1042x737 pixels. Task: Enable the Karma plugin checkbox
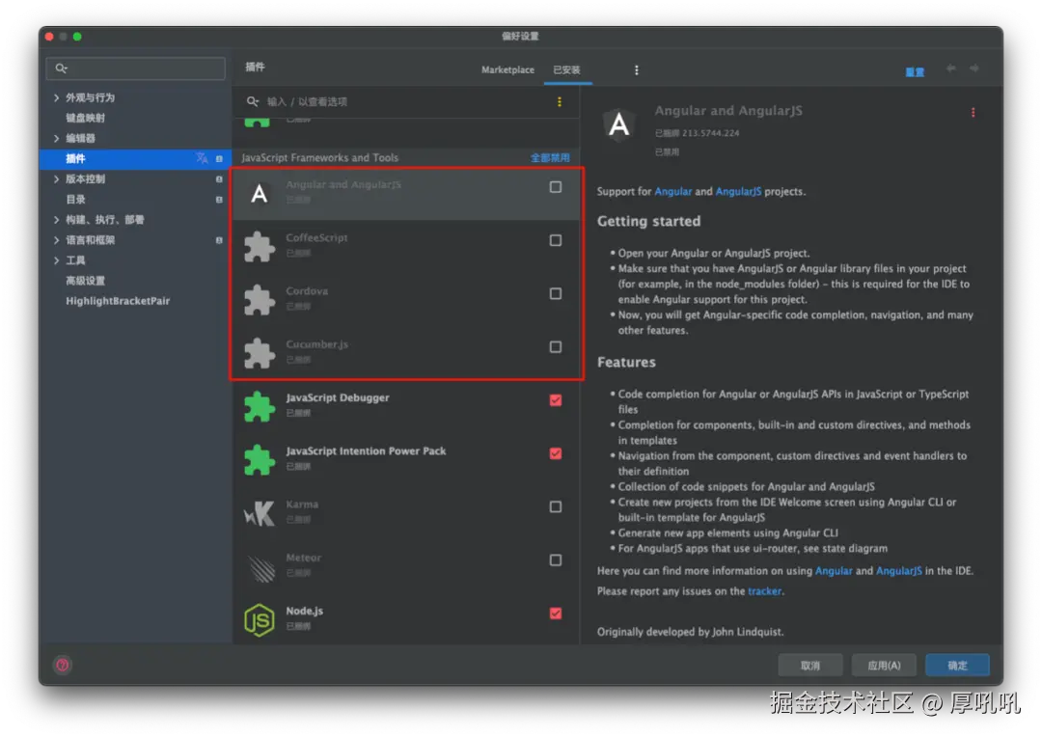click(556, 507)
